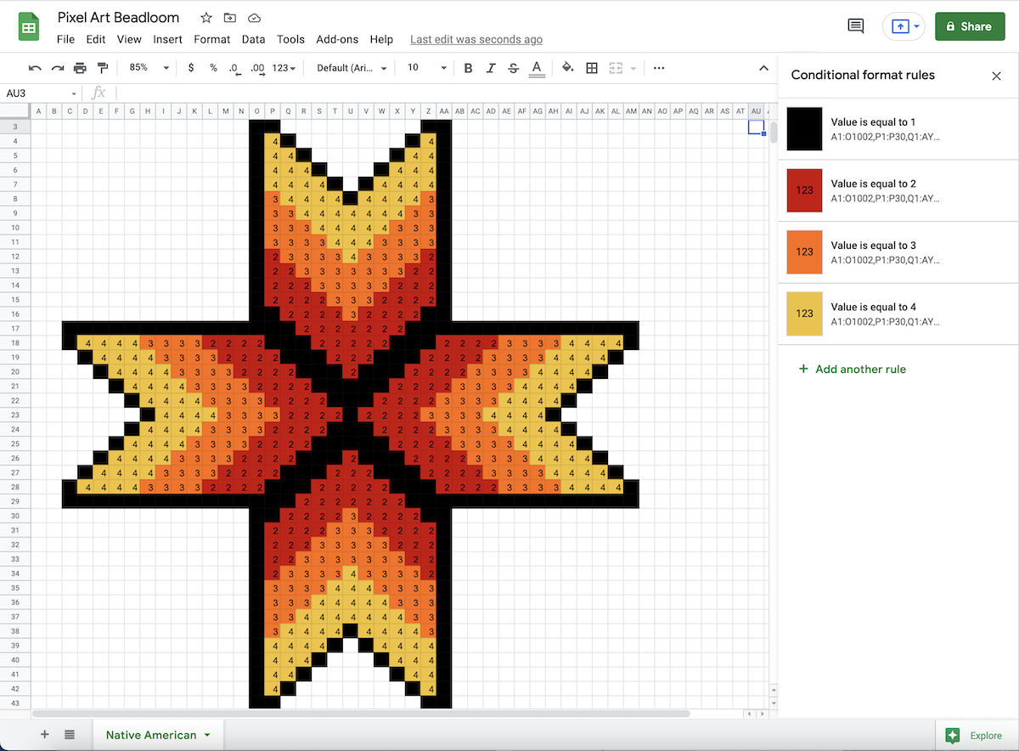Select the Paint format tool
Viewport: 1019px width, 751px height.
102,68
